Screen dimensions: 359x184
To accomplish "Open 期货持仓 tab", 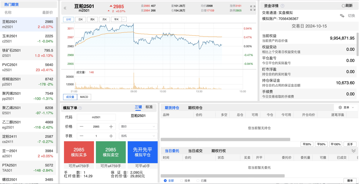I will (172, 108).
